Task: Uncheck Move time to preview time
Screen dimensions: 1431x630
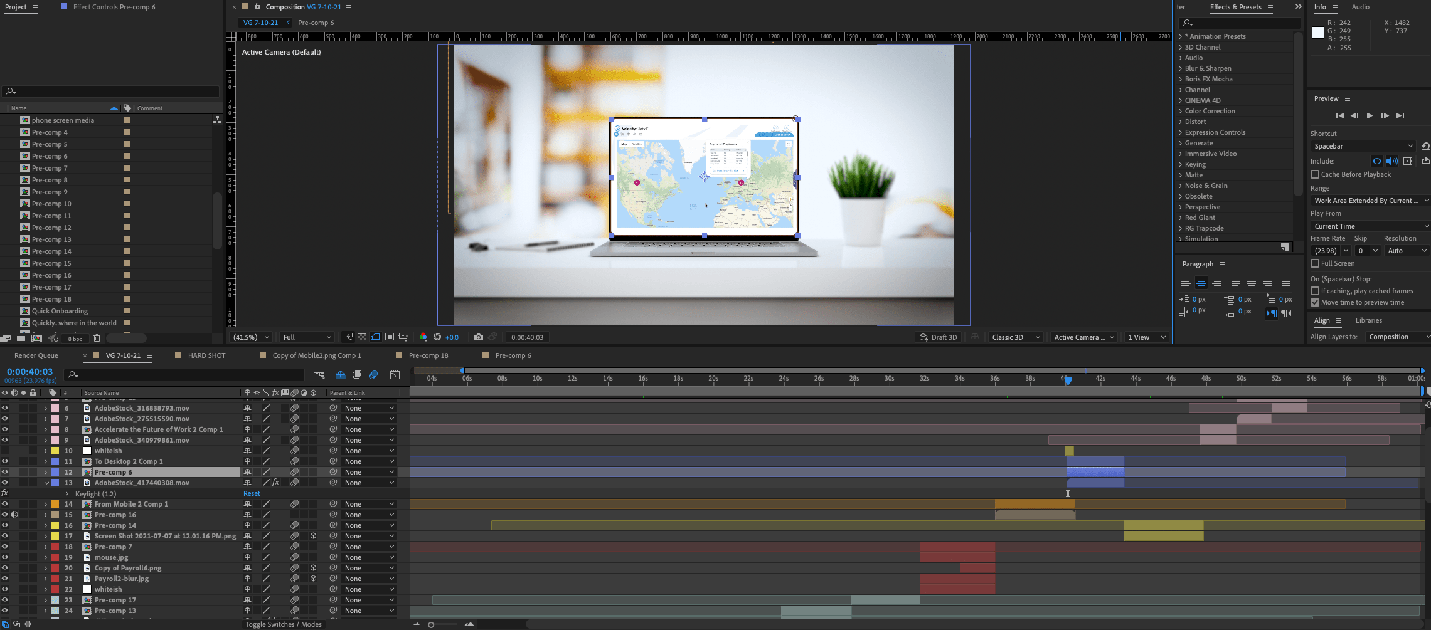Action: click(1315, 302)
